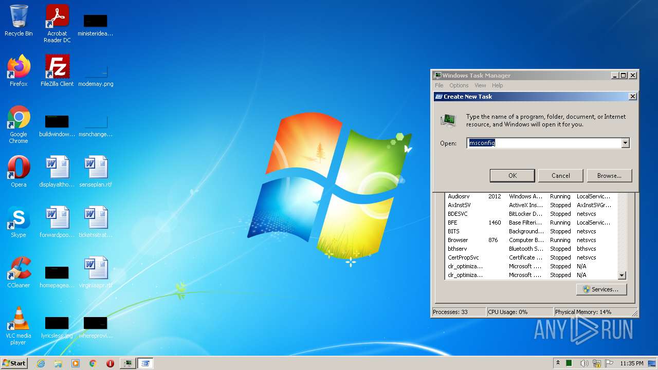
Task: Select the Opera desktop shortcut
Action: (19, 172)
